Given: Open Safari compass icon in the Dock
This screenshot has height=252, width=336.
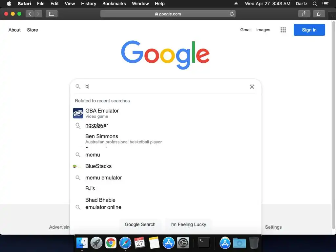Looking at the screenshot, I should tap(125, 243).
